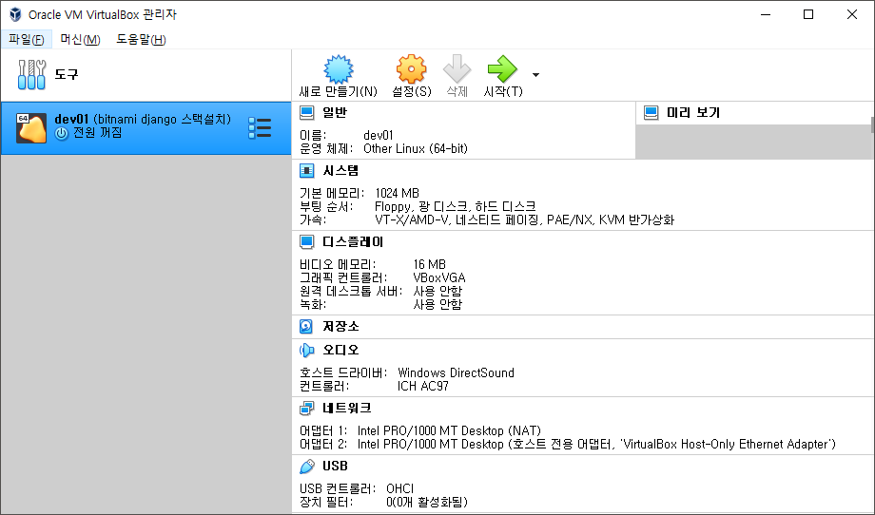The width and height of the screenshot is (875, 515).
Task: Open the 디스플레이 section header
Action: [353, 242]
